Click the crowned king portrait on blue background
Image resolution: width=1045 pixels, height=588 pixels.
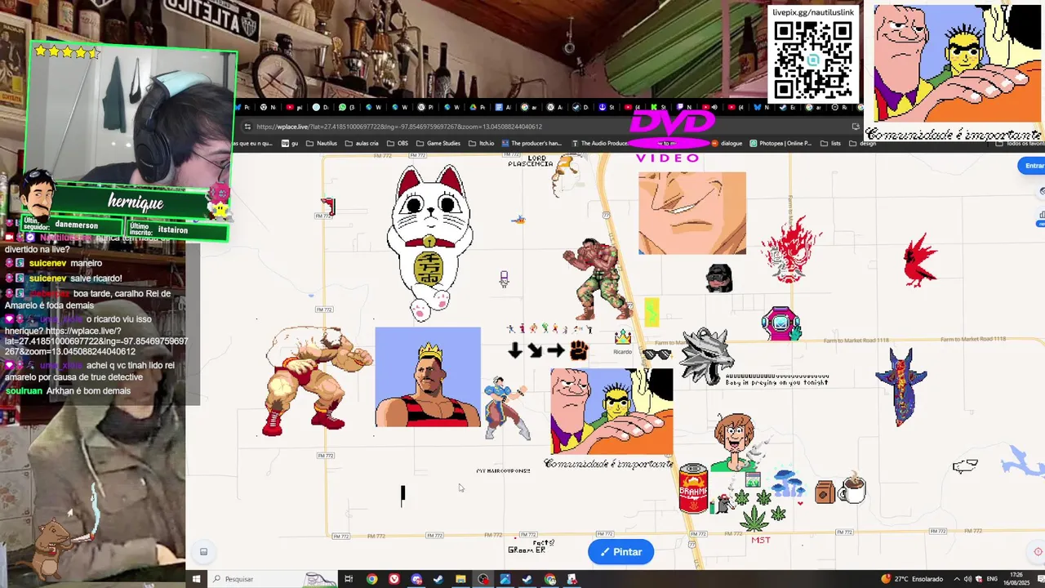click(x=428, y=377)
